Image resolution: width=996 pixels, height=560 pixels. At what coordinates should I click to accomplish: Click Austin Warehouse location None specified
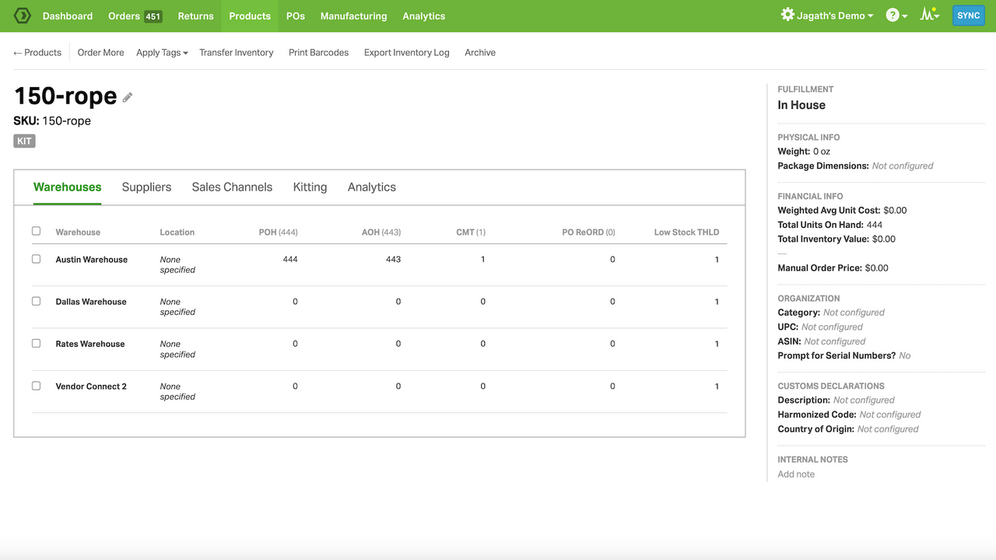click(177, 264)
